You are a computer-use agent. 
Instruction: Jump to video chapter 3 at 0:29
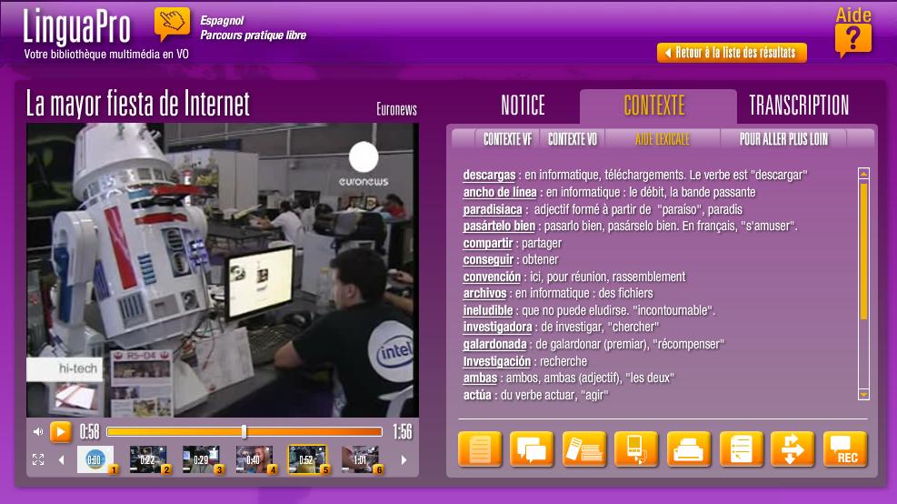tap(202, 460)
